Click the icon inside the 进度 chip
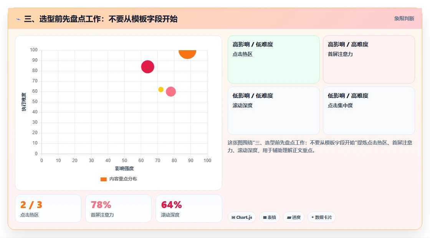The width and height of the screenshot is (430, 238). point(289,217)
